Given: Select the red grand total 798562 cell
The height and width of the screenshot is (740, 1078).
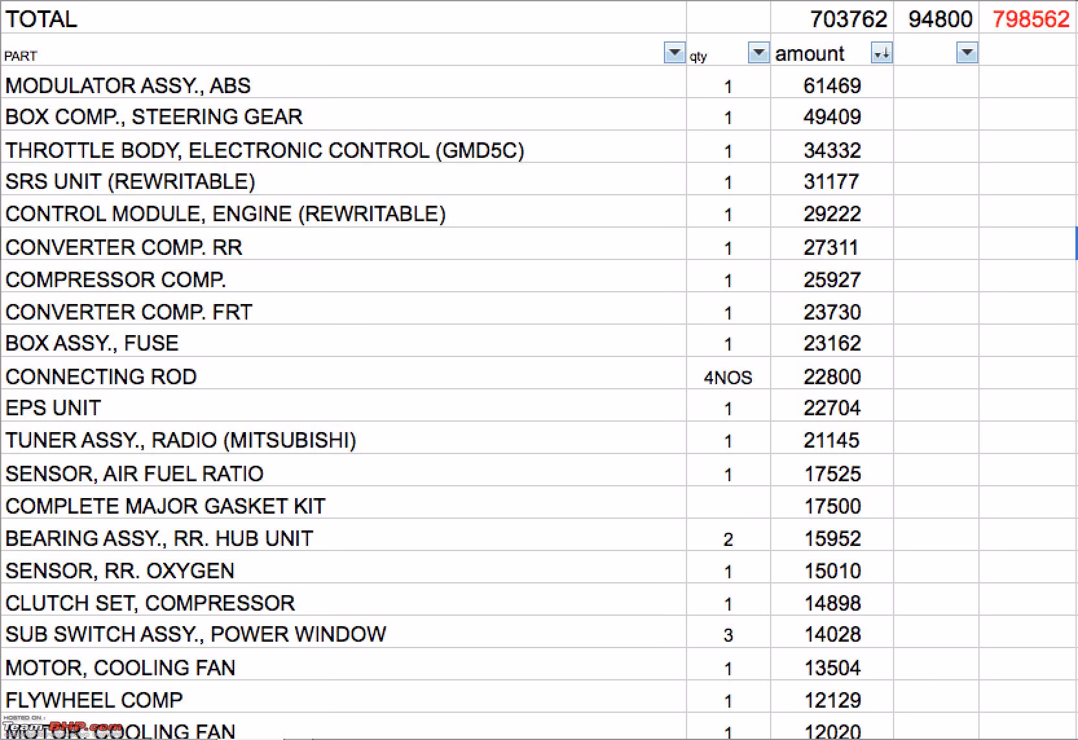Looking at the screenshot, I should (1030, 19).
